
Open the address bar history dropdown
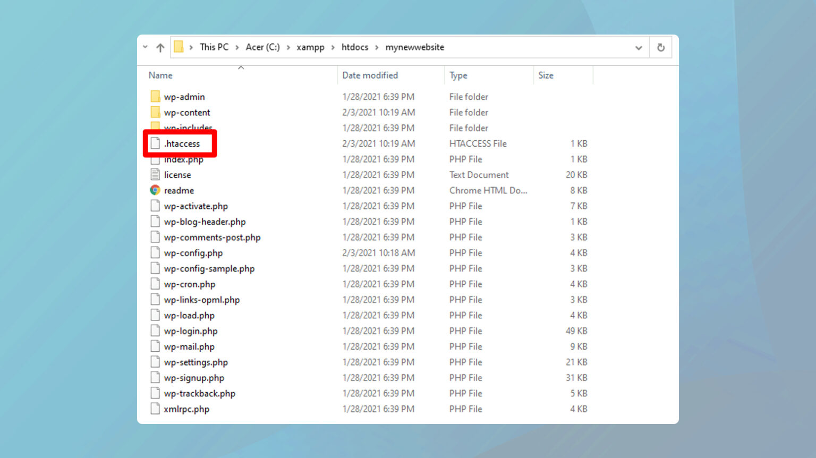point(638,47)
